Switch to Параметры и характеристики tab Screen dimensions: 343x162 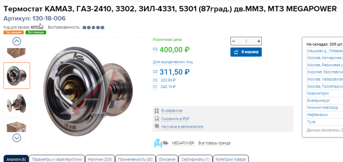57,159
